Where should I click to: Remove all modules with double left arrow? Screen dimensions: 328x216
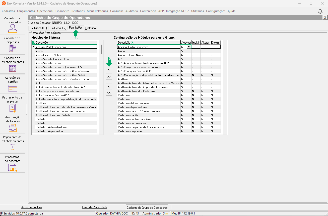tap(109, 92)
